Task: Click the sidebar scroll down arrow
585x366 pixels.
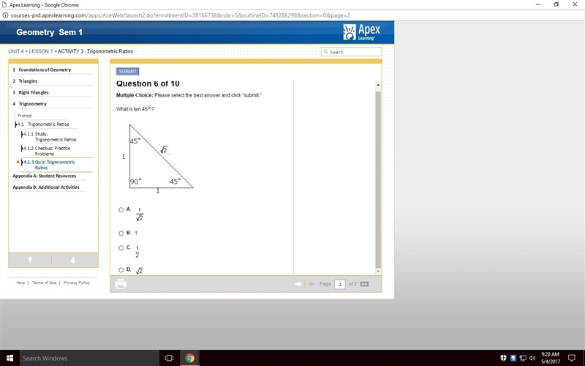Action: click(30, 260)
